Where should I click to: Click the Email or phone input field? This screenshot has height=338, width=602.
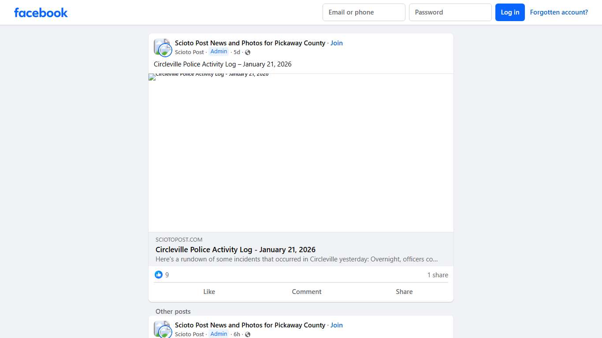pyautogui.click(x=364, y=12)
